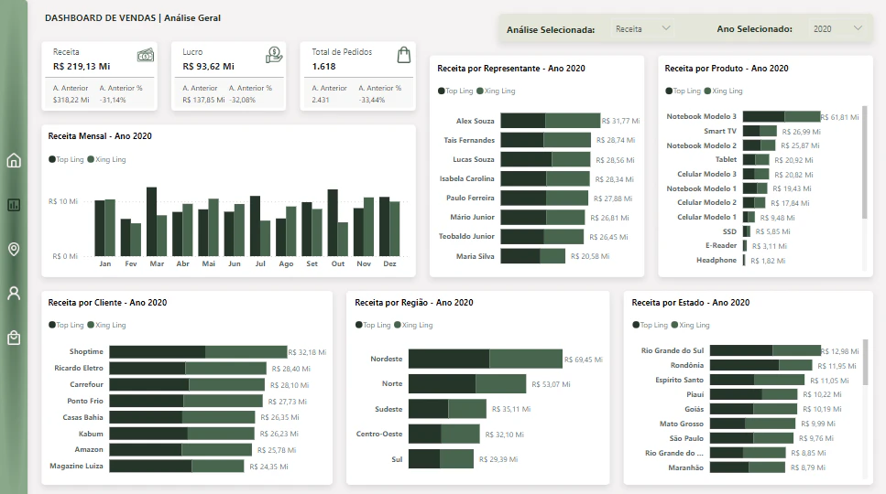Select Xing Ling legend in Receita por Representante

pos(496,91)
